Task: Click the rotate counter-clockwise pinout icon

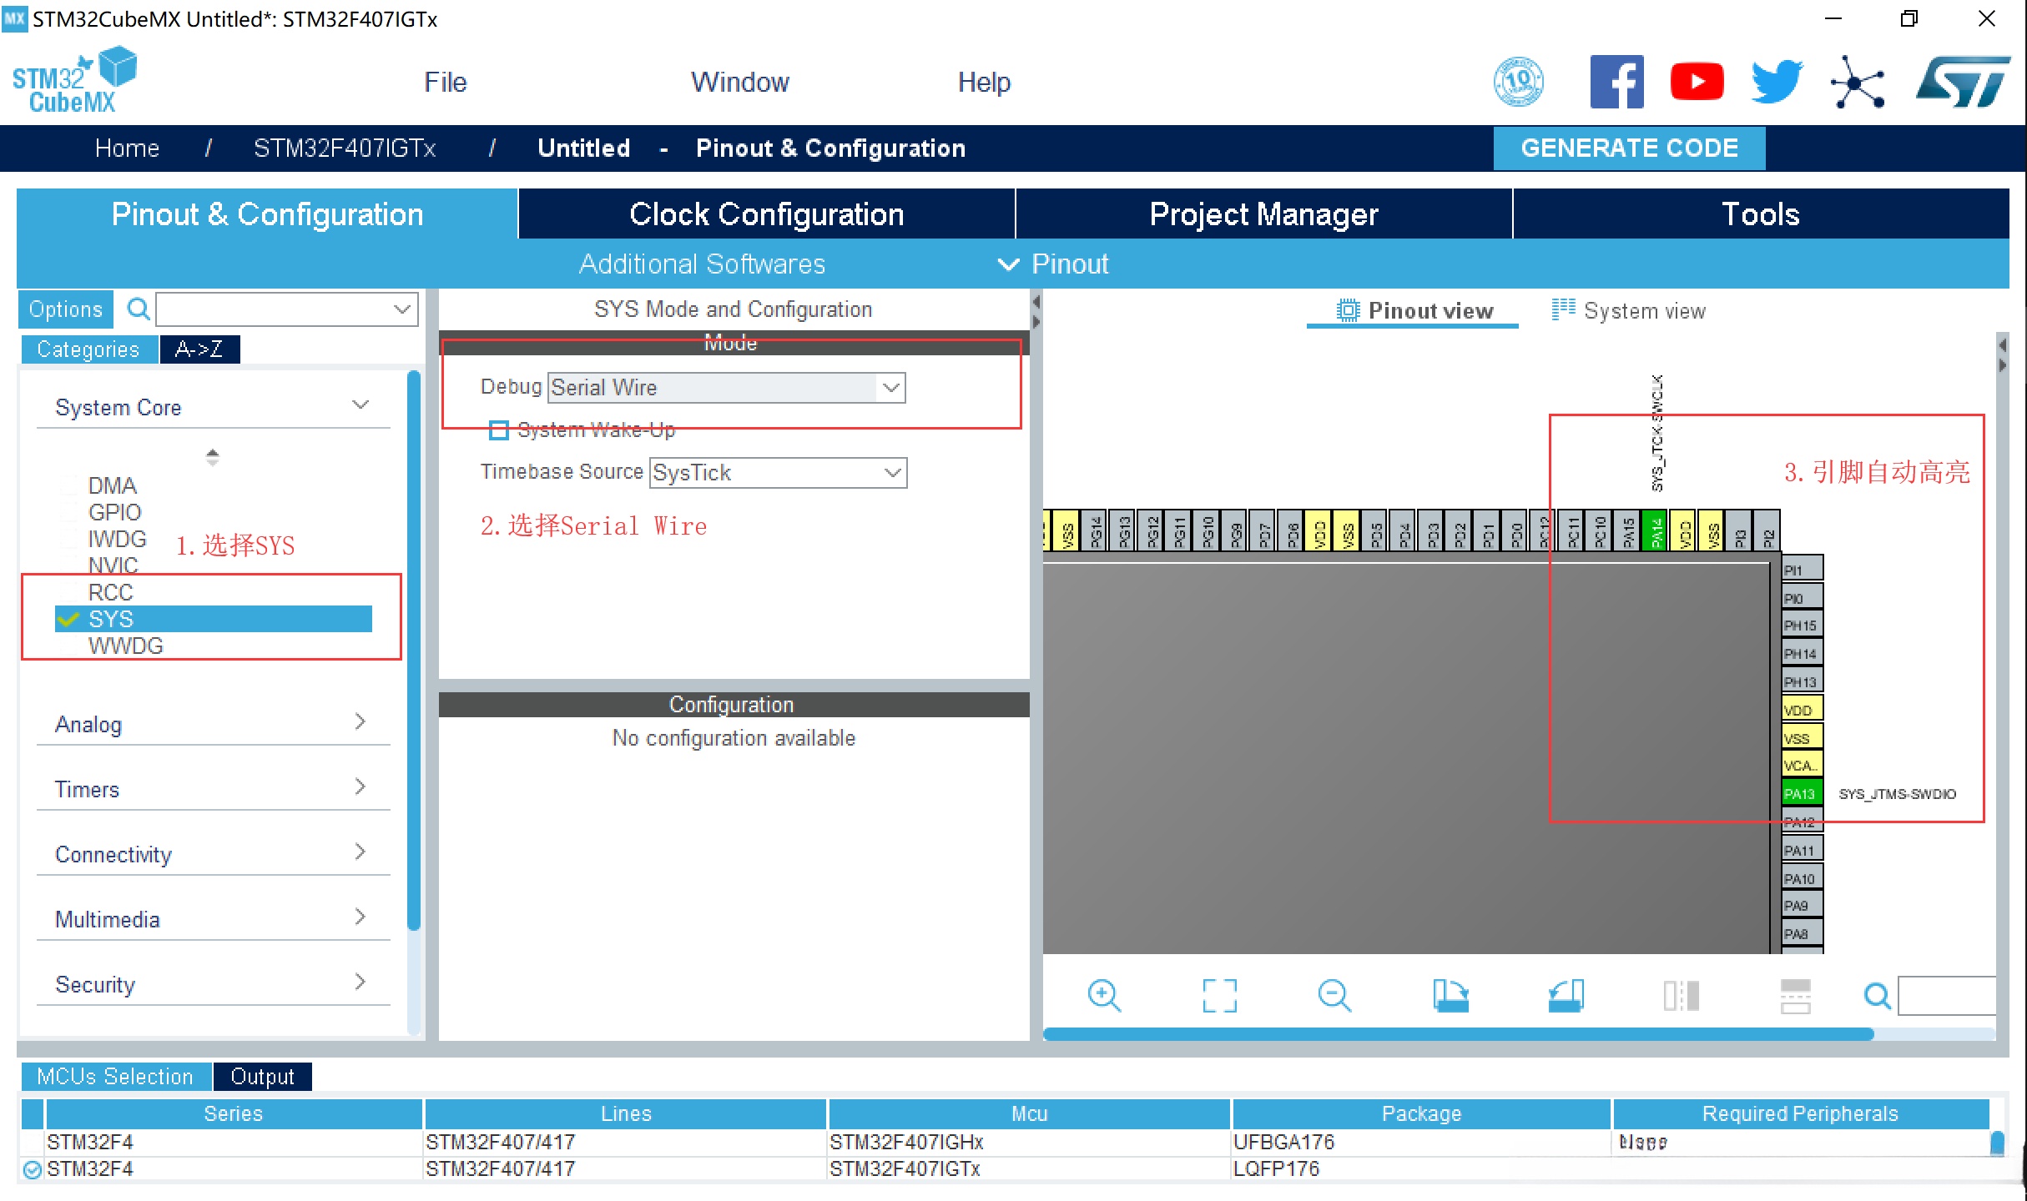Action: click(x=1566, y=995)
